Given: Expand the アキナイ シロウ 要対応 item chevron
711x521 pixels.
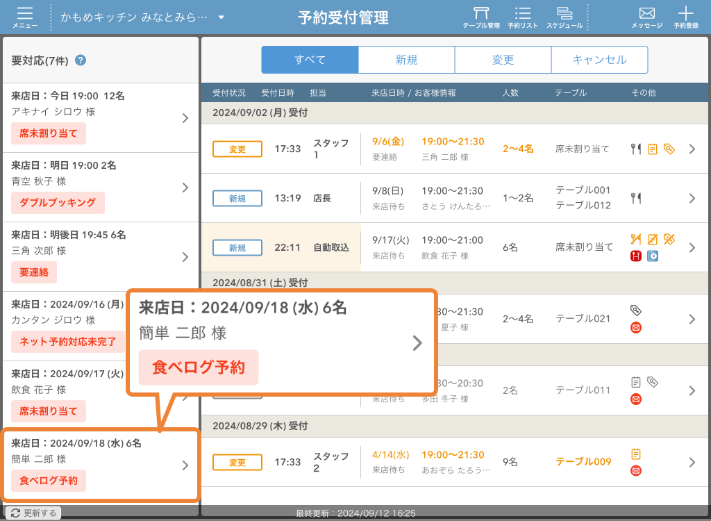Looking at the screenshot, I should (185, 118).
